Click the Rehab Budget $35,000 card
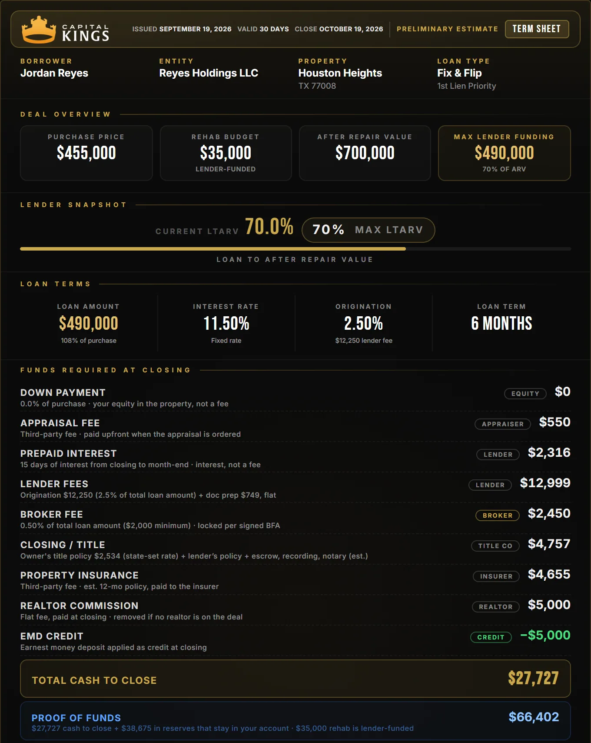Viewport: 591px width, 743px height. [226, 153]
